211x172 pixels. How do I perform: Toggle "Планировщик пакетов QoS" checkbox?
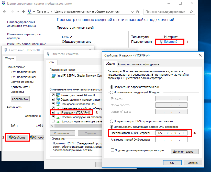pyautogui.click(x=53, y=104)
